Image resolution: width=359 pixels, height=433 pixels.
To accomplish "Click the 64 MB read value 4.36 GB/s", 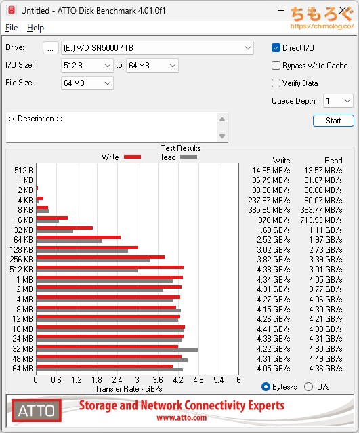I will pos(326,369).
